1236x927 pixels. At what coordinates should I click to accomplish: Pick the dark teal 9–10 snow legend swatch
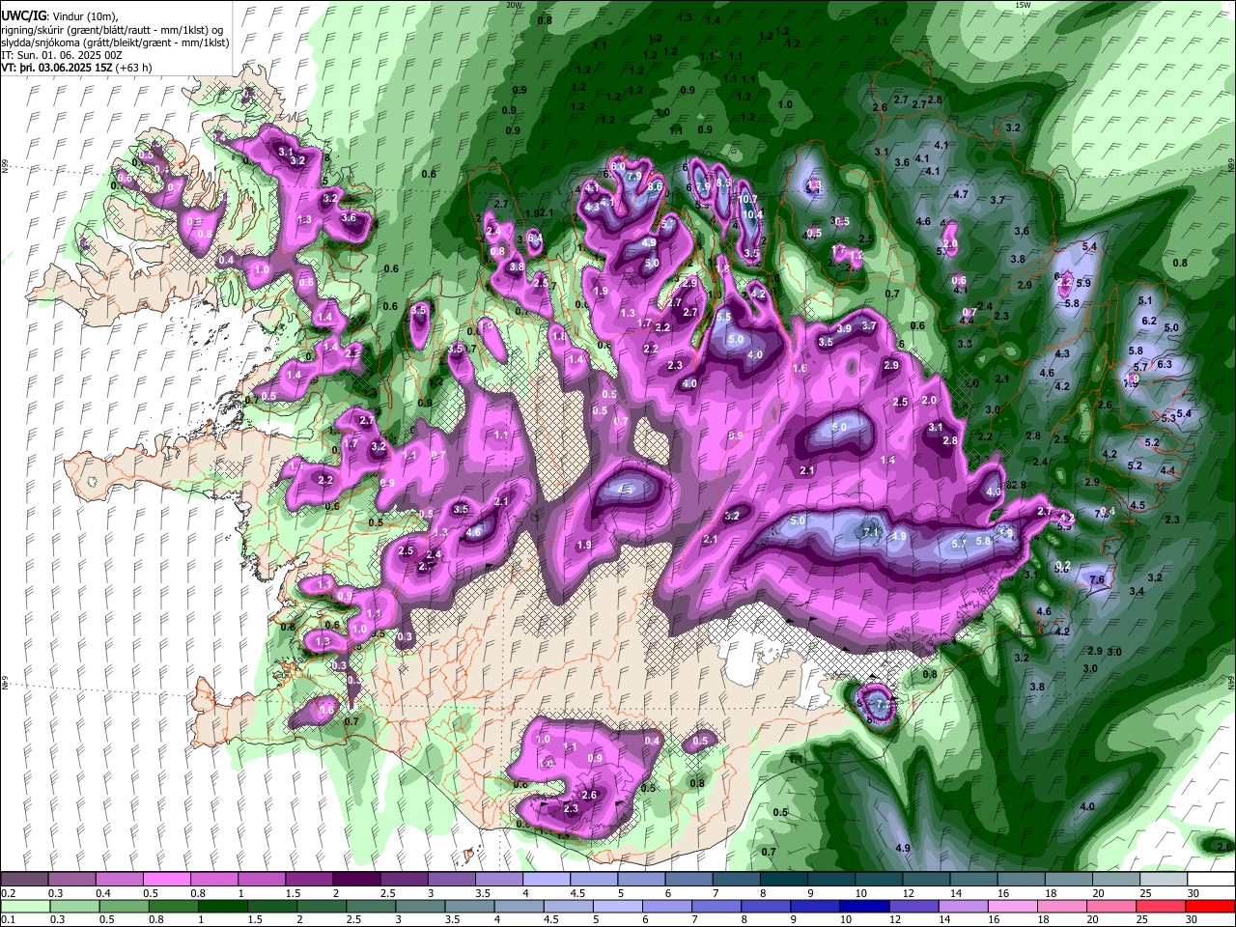pyautogui.click(x=832, y=879)
